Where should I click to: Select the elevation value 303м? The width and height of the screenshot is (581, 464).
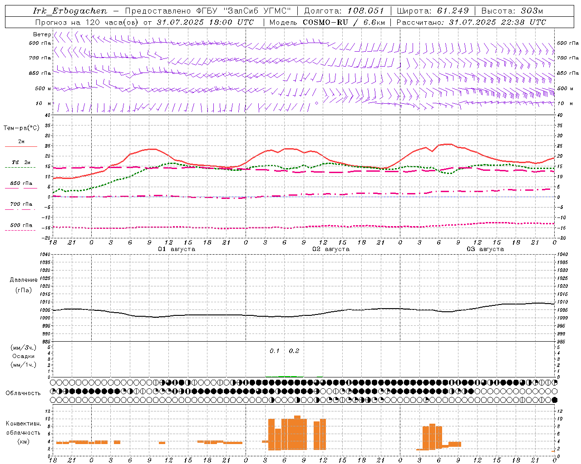pyautogui.click(x=532, y=11)
